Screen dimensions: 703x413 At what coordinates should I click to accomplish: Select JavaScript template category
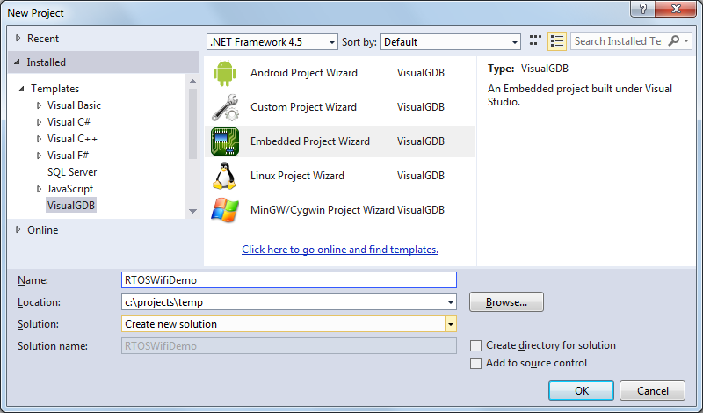point(70,189)
